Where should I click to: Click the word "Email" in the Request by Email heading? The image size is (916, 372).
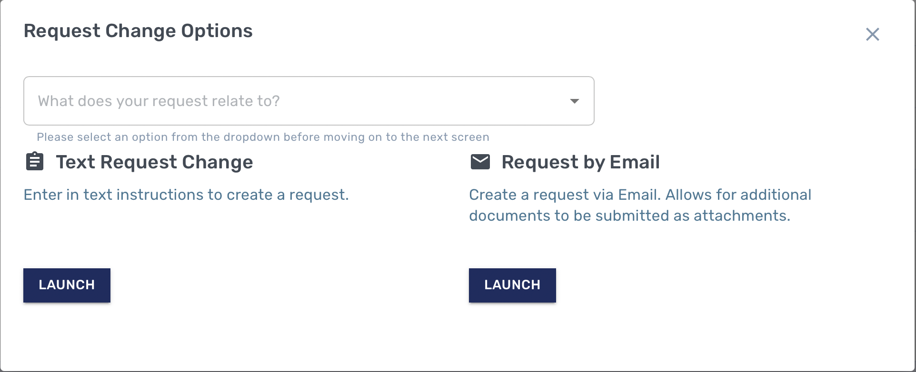tap(635, 162)
